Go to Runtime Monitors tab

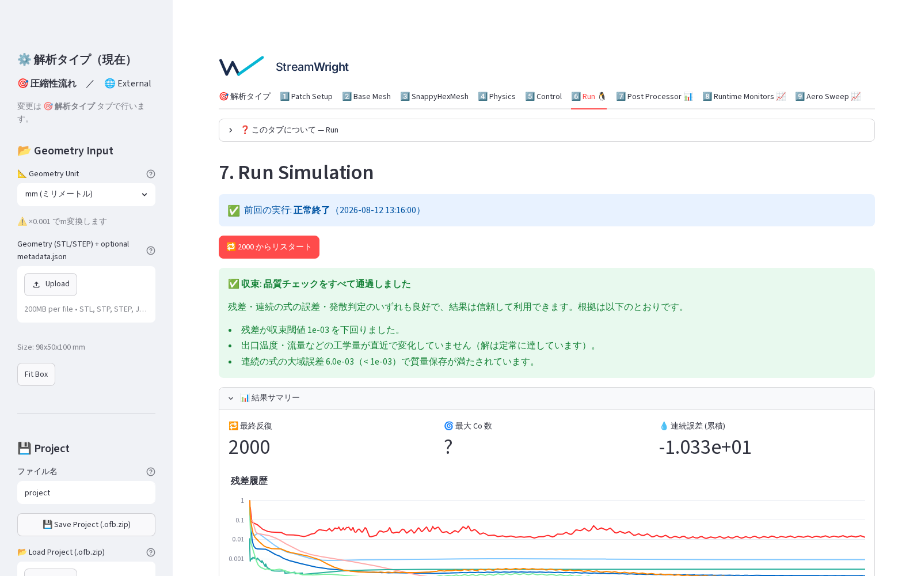[x=744, y=97]
